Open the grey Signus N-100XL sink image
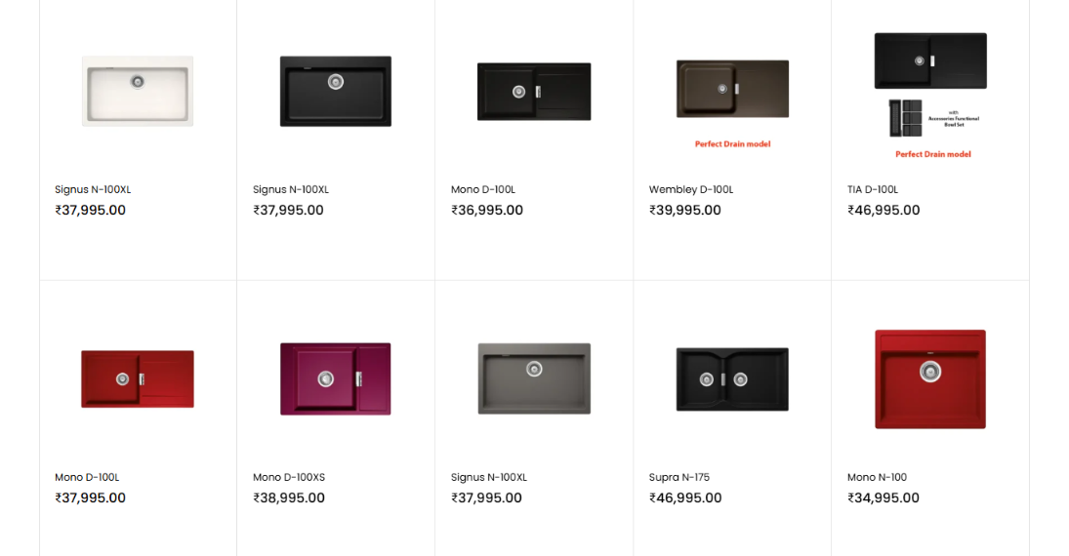 [x=534, y=378]
